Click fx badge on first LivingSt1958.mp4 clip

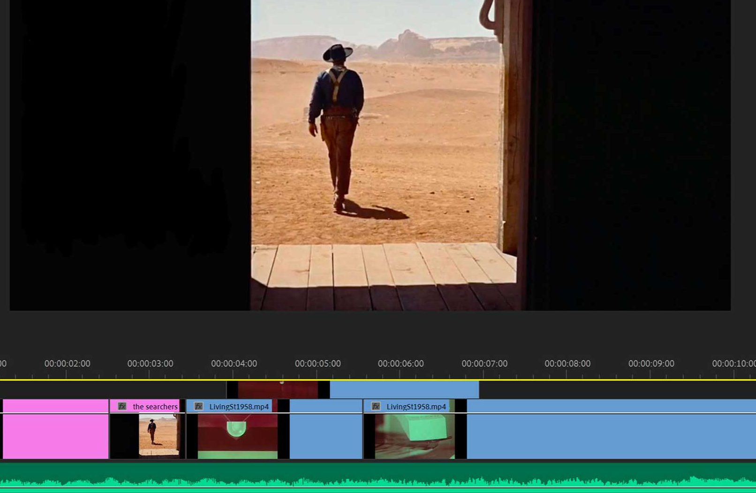(199, 406)
